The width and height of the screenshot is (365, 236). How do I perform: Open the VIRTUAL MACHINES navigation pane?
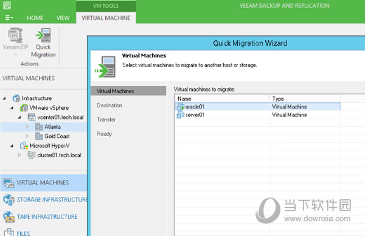44,183
